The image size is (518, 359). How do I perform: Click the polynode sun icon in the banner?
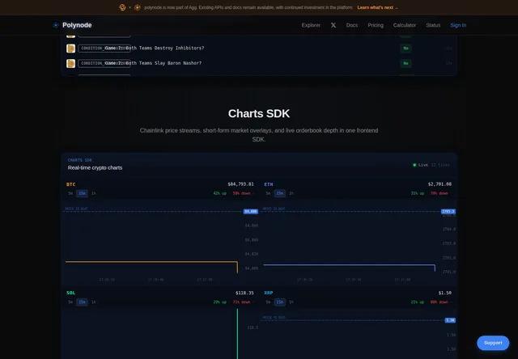click(x=138, y=7)
